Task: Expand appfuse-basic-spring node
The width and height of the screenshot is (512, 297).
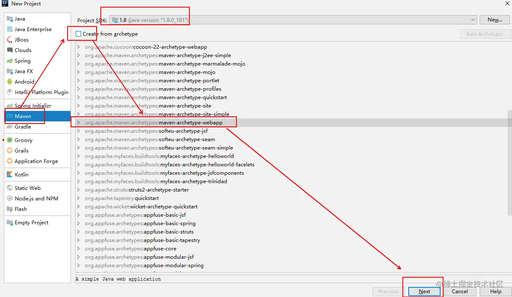Action: coord(79,223)
